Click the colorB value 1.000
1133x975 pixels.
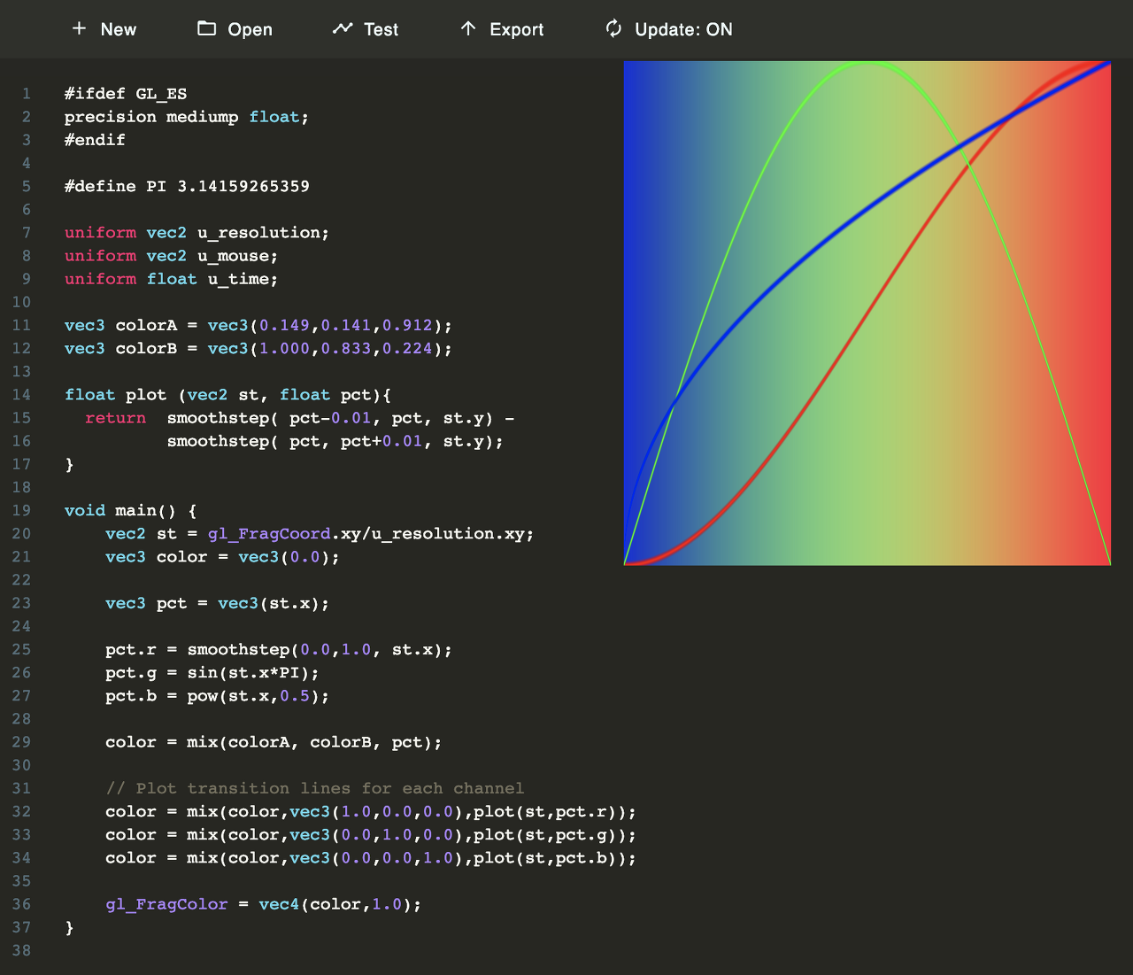pos(284,348)
